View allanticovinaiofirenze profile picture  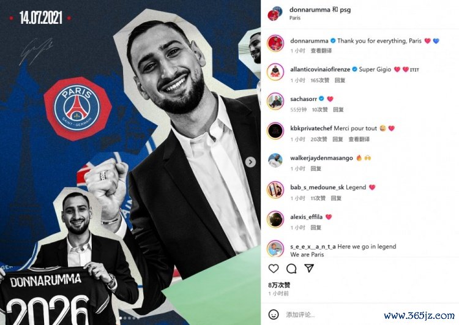275,72
